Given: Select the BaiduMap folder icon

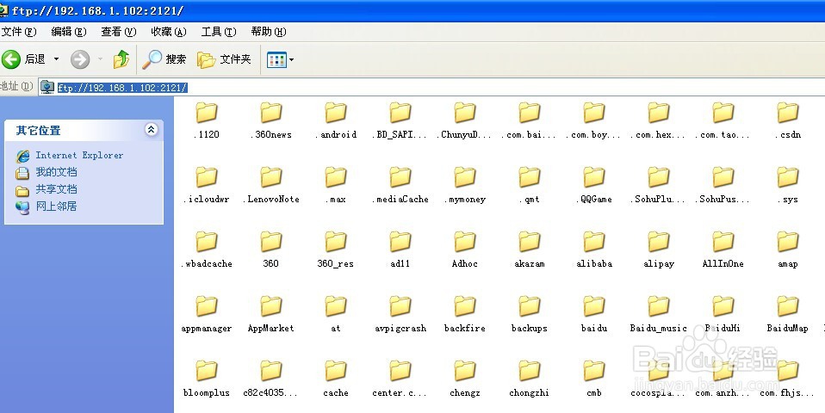Looking at the screenshot, I should [788, 306].
